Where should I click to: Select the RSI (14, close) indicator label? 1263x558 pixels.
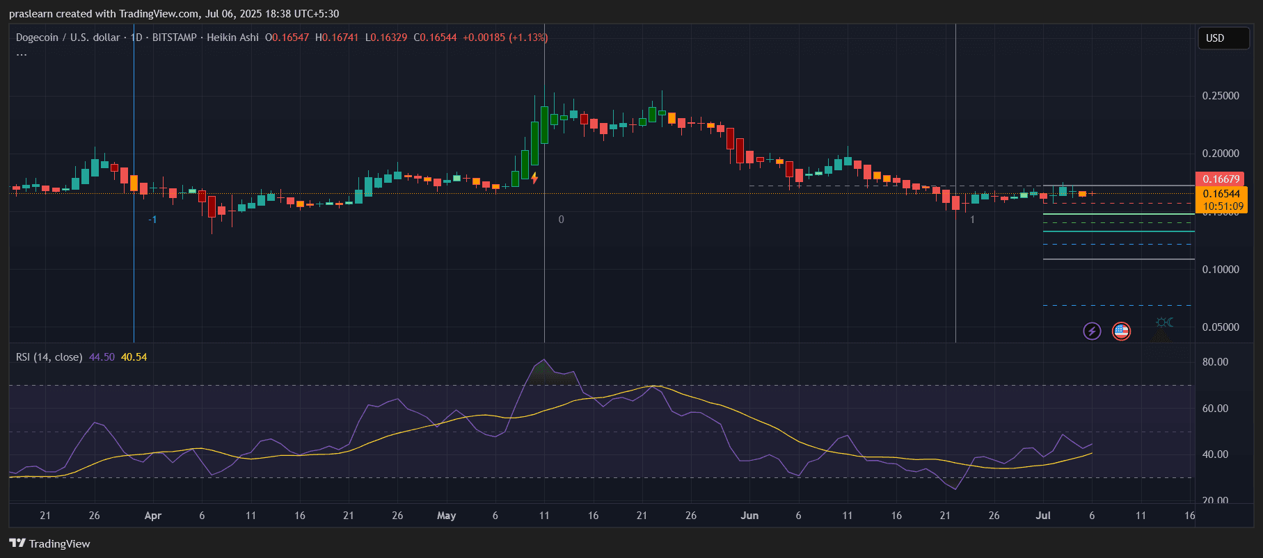click(49, 357)
